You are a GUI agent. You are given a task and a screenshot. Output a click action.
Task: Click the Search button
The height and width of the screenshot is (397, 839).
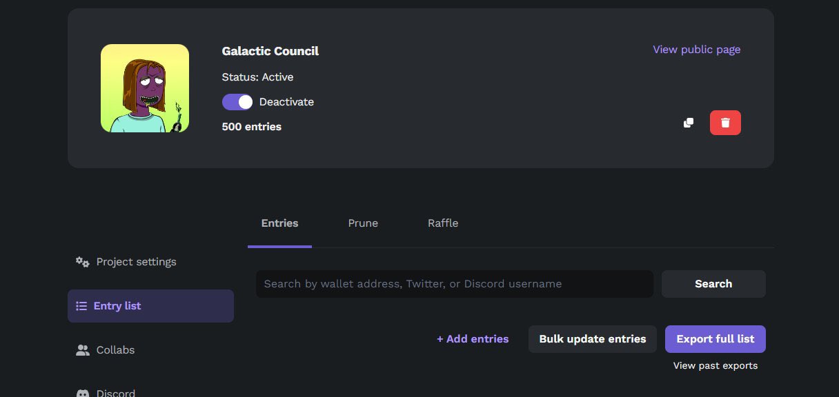(x=713, y=284)
